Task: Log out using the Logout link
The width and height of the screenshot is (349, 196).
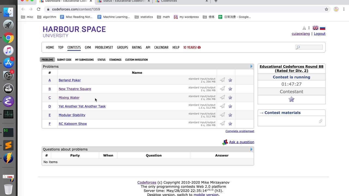Action: pyautogui.click(x=320, y=34)
